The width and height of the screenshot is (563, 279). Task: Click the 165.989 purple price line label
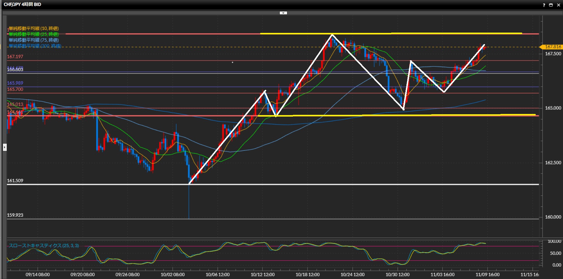pos(15,83)
